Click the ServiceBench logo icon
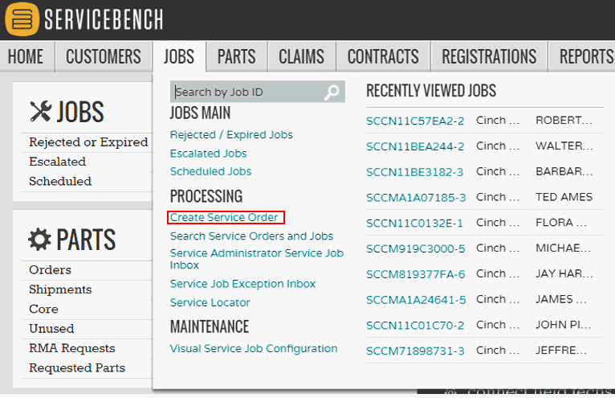This screenshot has height=398, width=615. click(22, 18)
